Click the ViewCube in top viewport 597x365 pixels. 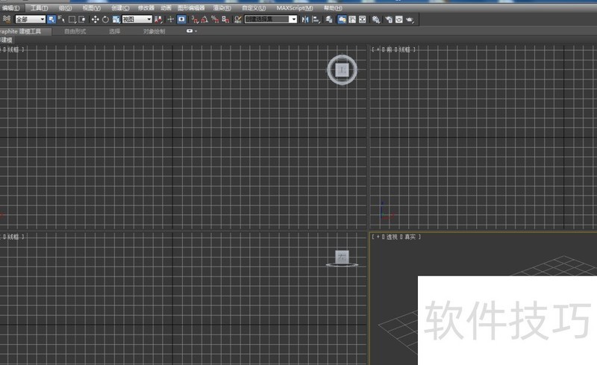342,69
